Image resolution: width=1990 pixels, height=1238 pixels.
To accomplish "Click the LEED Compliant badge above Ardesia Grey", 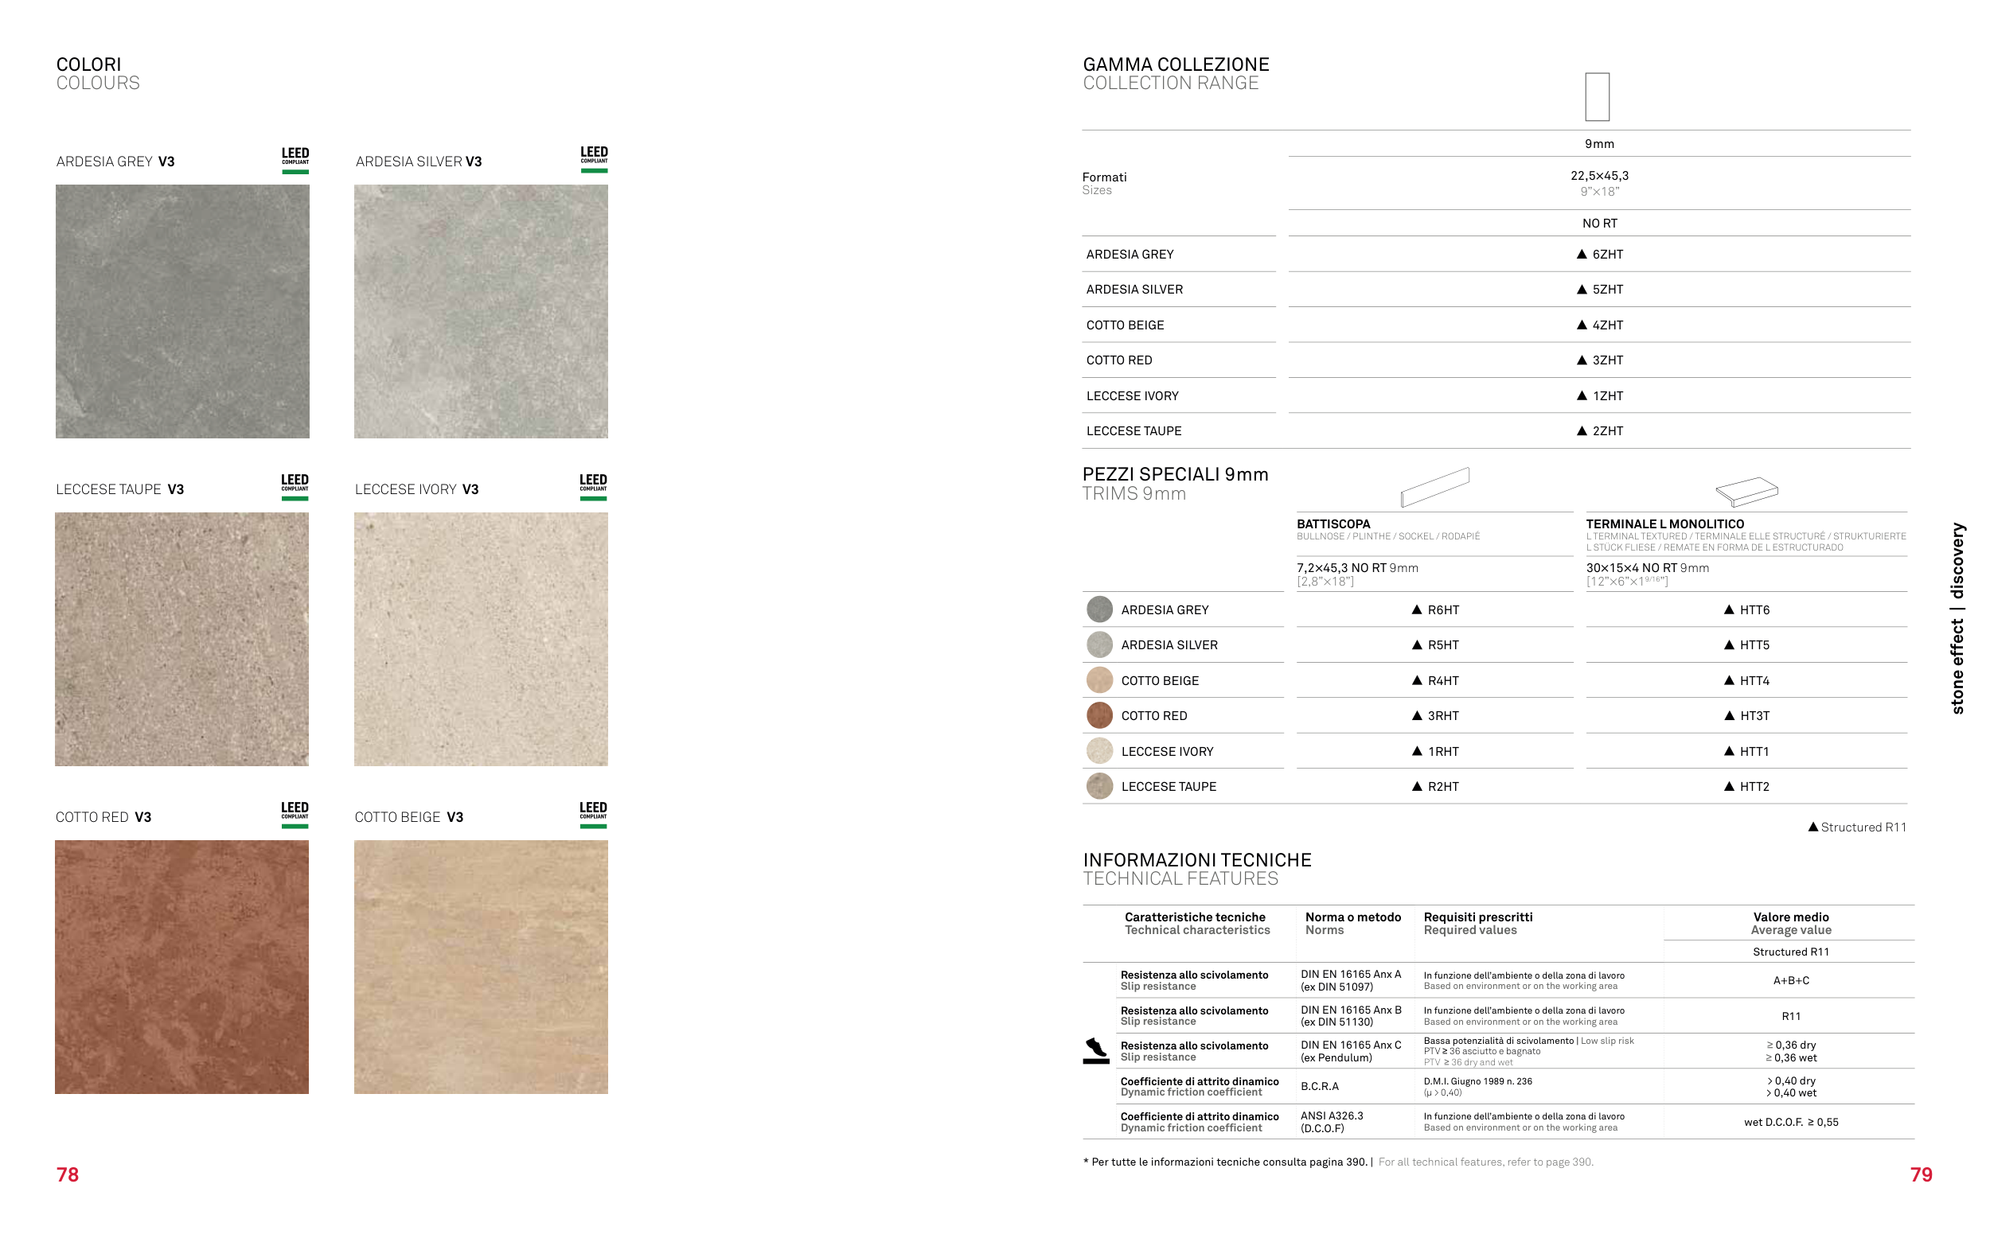I will (295, 160).
